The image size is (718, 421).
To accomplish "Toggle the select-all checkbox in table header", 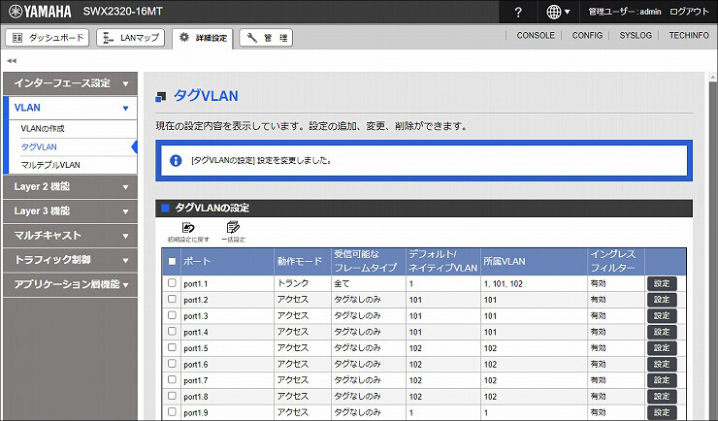I will click(x=172, y=261).
